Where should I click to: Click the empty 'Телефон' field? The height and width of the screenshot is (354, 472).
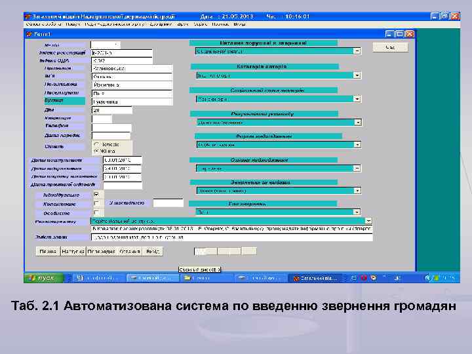pyautogui.click(x=111, y=127)
